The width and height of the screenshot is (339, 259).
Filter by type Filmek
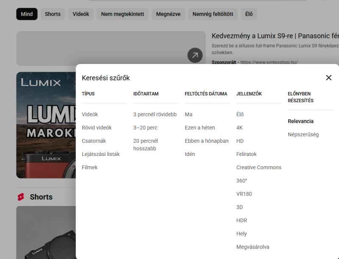pos(90,167)
